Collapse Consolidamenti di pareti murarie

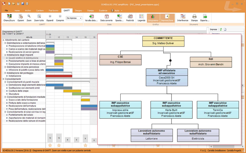coord(5,82)
